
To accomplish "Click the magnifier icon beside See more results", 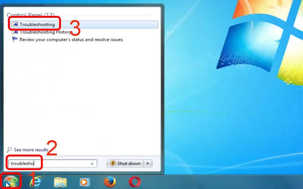I will click(x=10, y=150).
